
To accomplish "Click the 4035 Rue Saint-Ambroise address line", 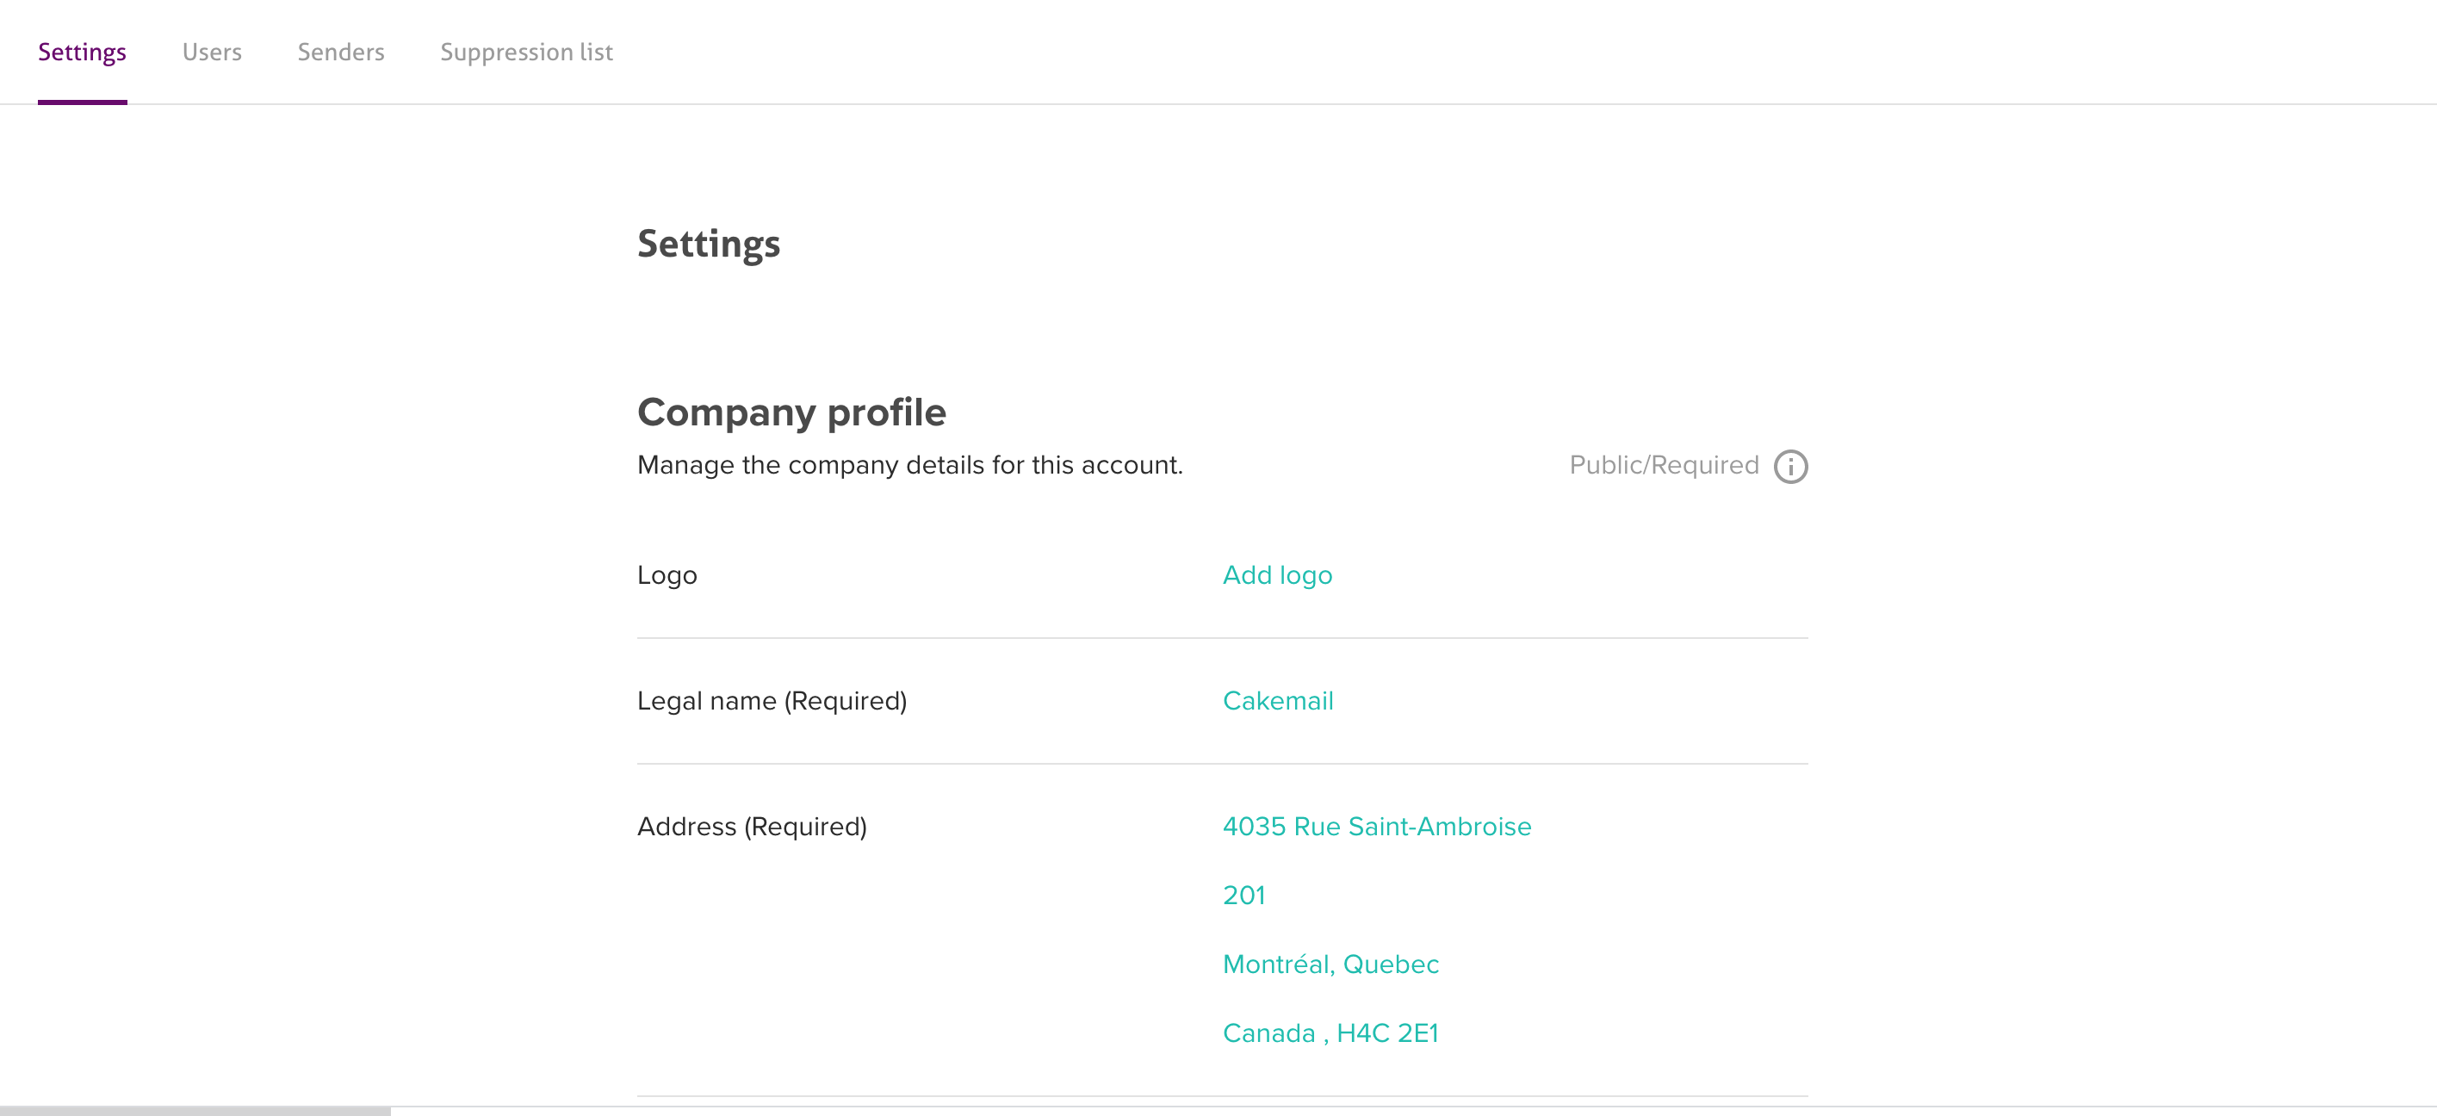I will tap(1375, 827).
